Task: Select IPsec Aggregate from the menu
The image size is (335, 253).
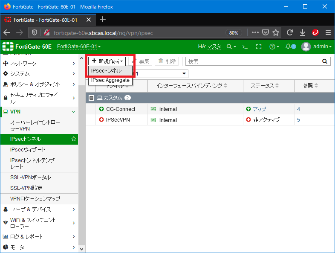Action: coord(110,80)
